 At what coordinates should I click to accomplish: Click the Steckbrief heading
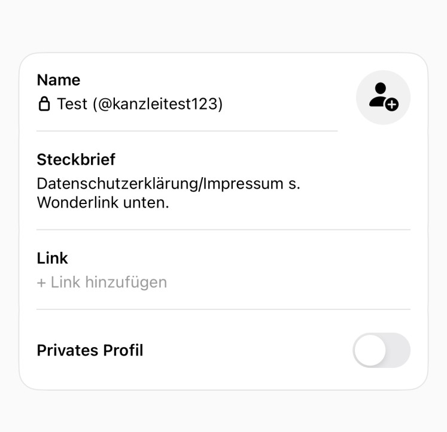[x=76, y=160]
